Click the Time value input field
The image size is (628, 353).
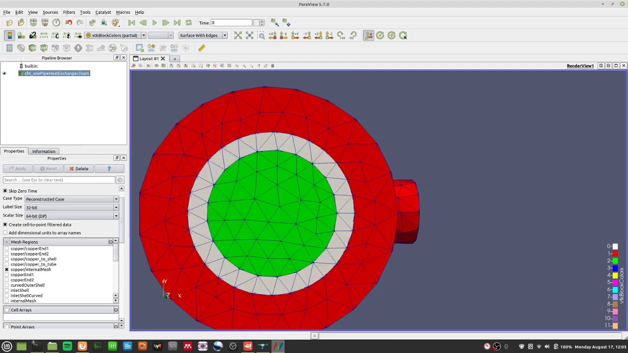click(x=231, y=23)
